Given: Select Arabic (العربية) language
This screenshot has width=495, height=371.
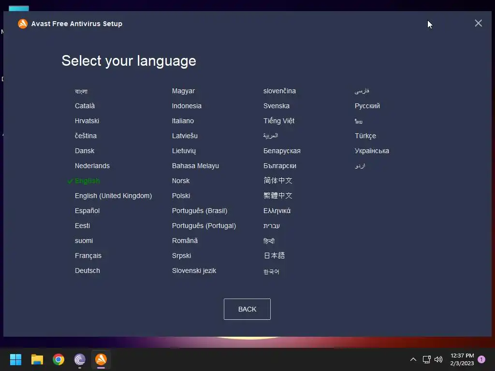Looking at the screenshot, I should pyautogui.click(x=271, y=136).
